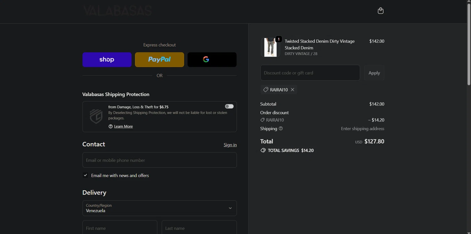Click the quantity badge on product image
The width and height of the screenshot is (471, 234).
tap(279, 39)
